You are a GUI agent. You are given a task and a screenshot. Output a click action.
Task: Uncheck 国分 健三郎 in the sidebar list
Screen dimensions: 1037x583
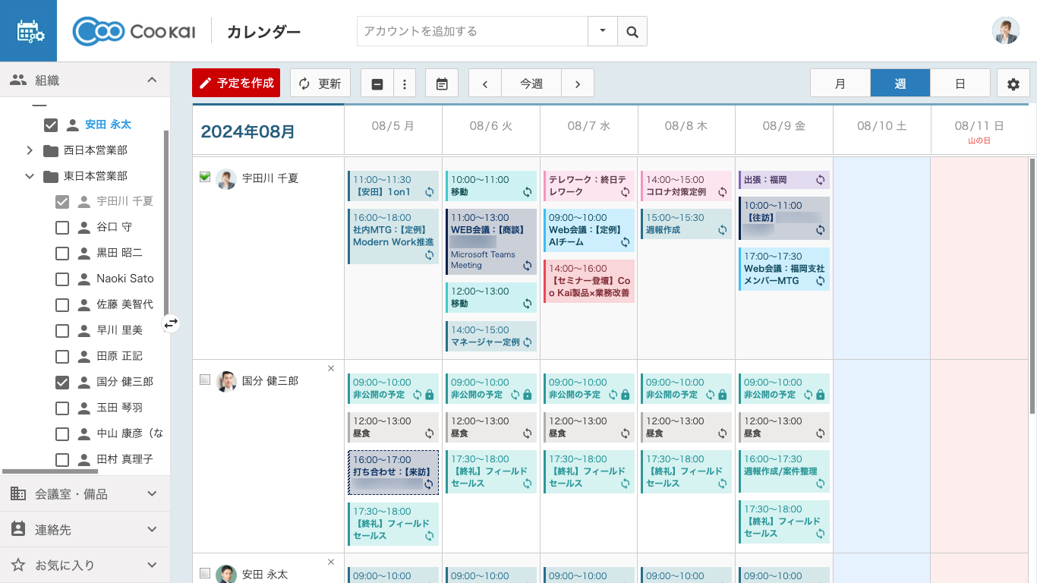[62, 382]
